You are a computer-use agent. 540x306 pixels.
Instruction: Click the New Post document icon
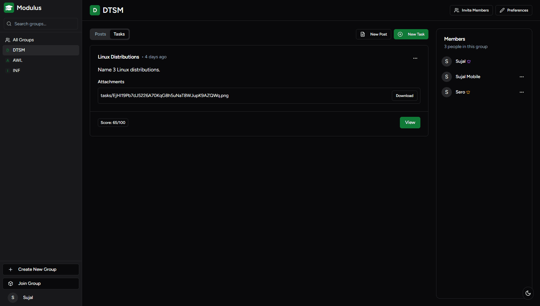(363, 34)
